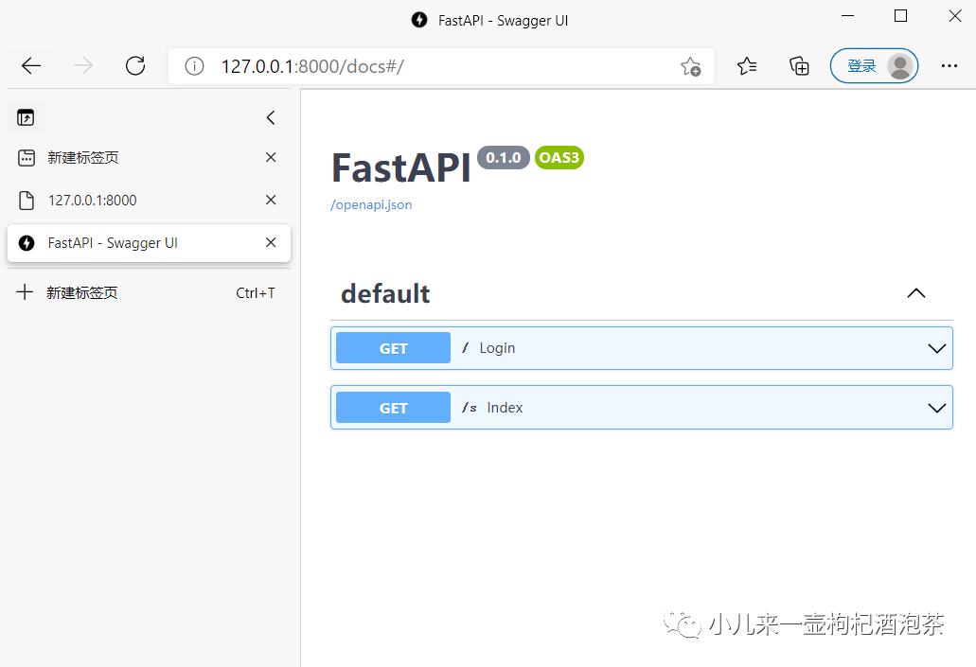The height and width of the screenshot is (667, 976).
Task: Expand the GET / Login endpoint
Action: coord(936,348)
